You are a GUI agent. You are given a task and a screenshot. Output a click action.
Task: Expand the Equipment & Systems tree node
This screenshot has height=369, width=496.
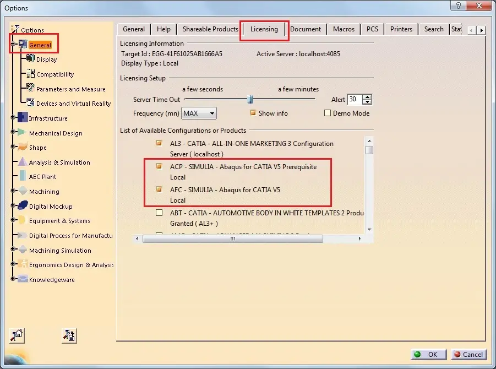coord(13,220)
